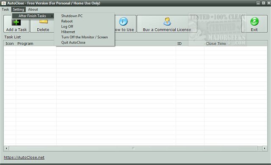Screen dimensions: 271x165
Task: Select Hibernet in the submenu
Action: tap(68, 32)
